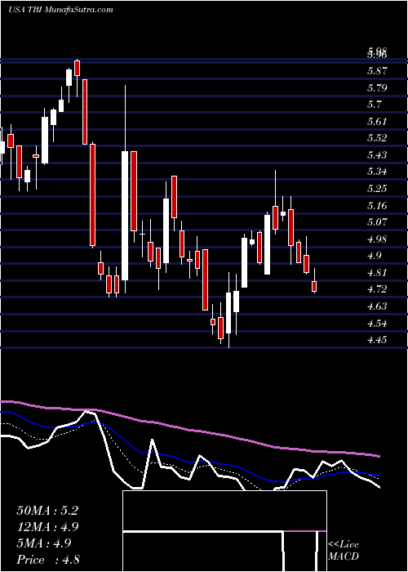Click the 5.16 price axis label

click(x=377, y=205)
